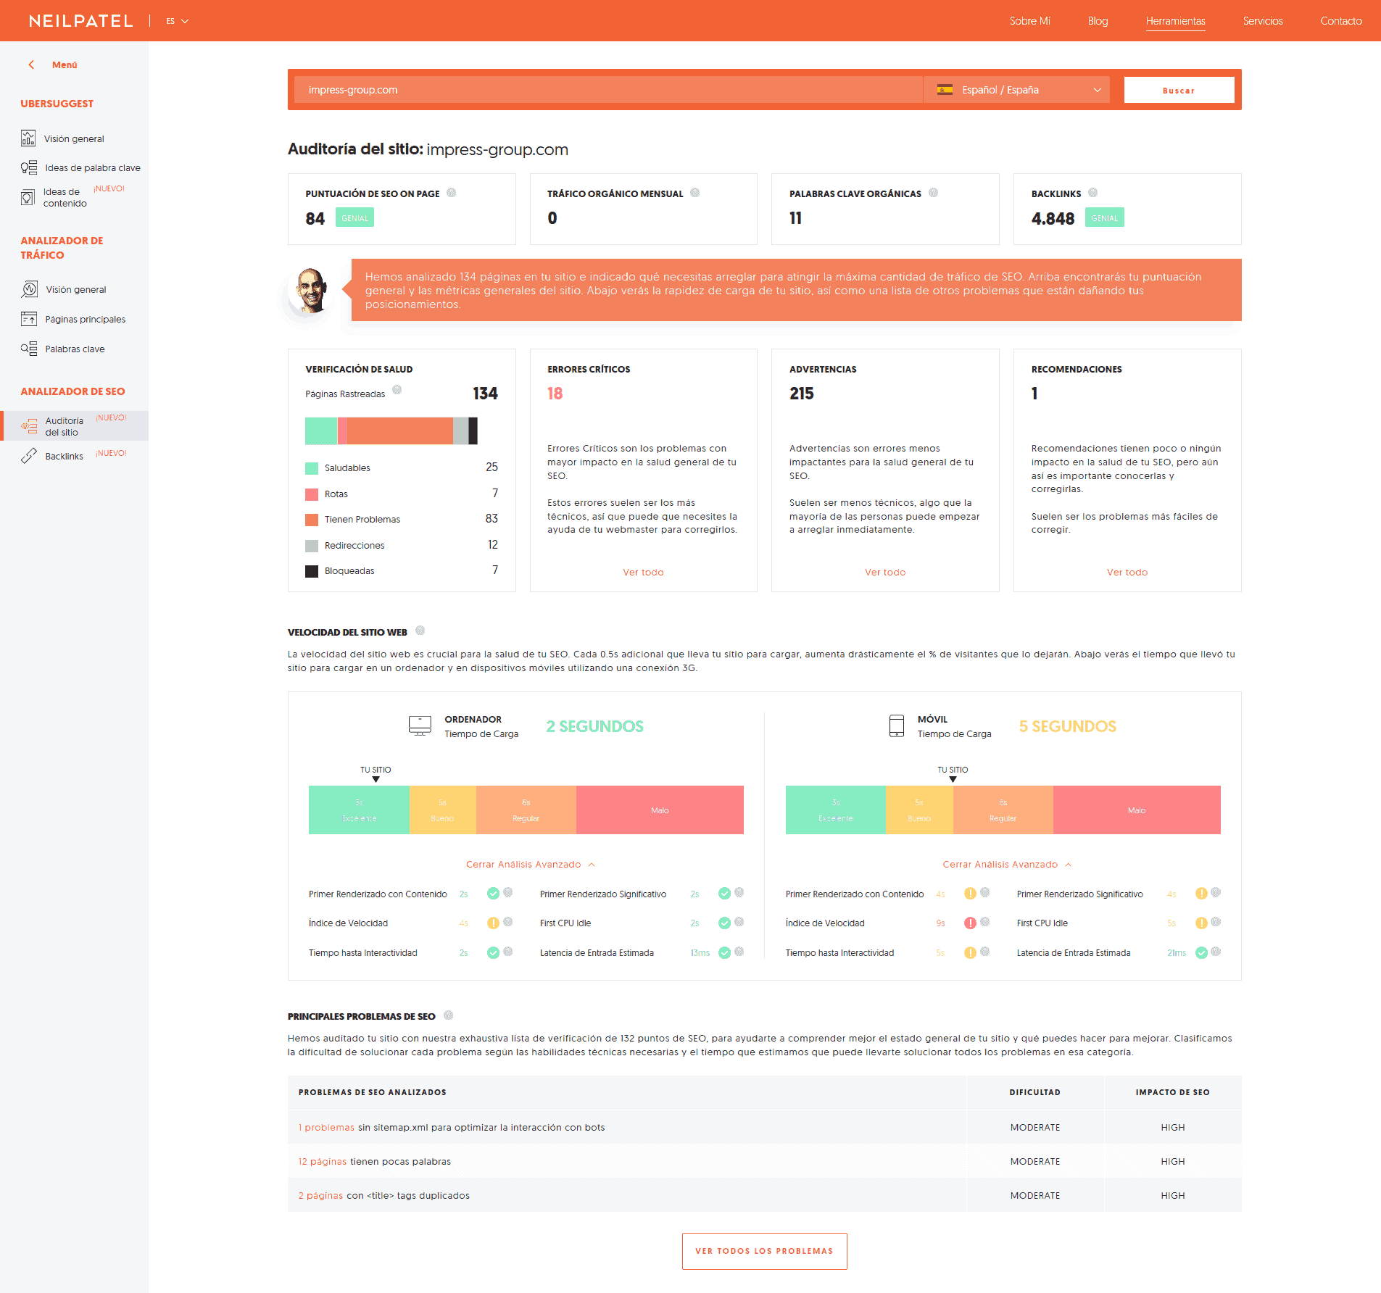This screenshot has height=1293, width=1381.
Task: Click the '12 páginas' few words link
Action: click(323, 1161)
